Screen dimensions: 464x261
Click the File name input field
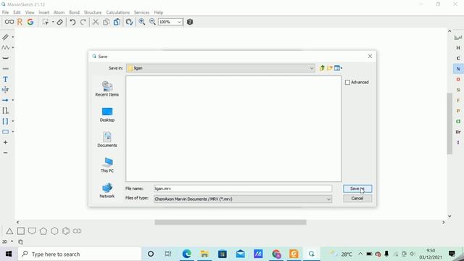243,188
